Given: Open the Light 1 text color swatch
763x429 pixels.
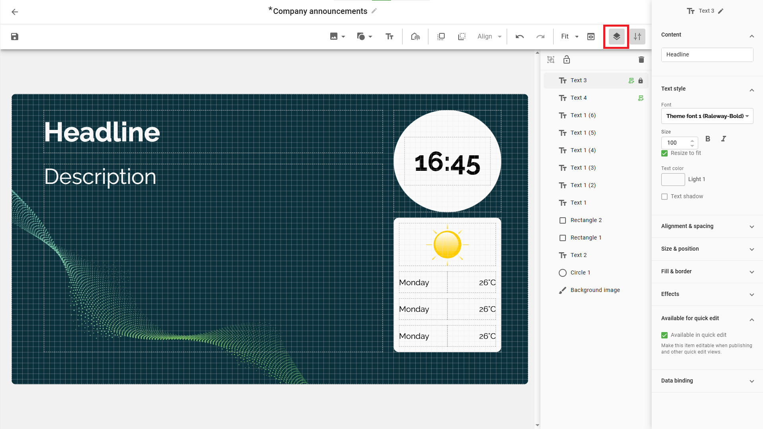Looking at the screenshot, I should 673,180.
